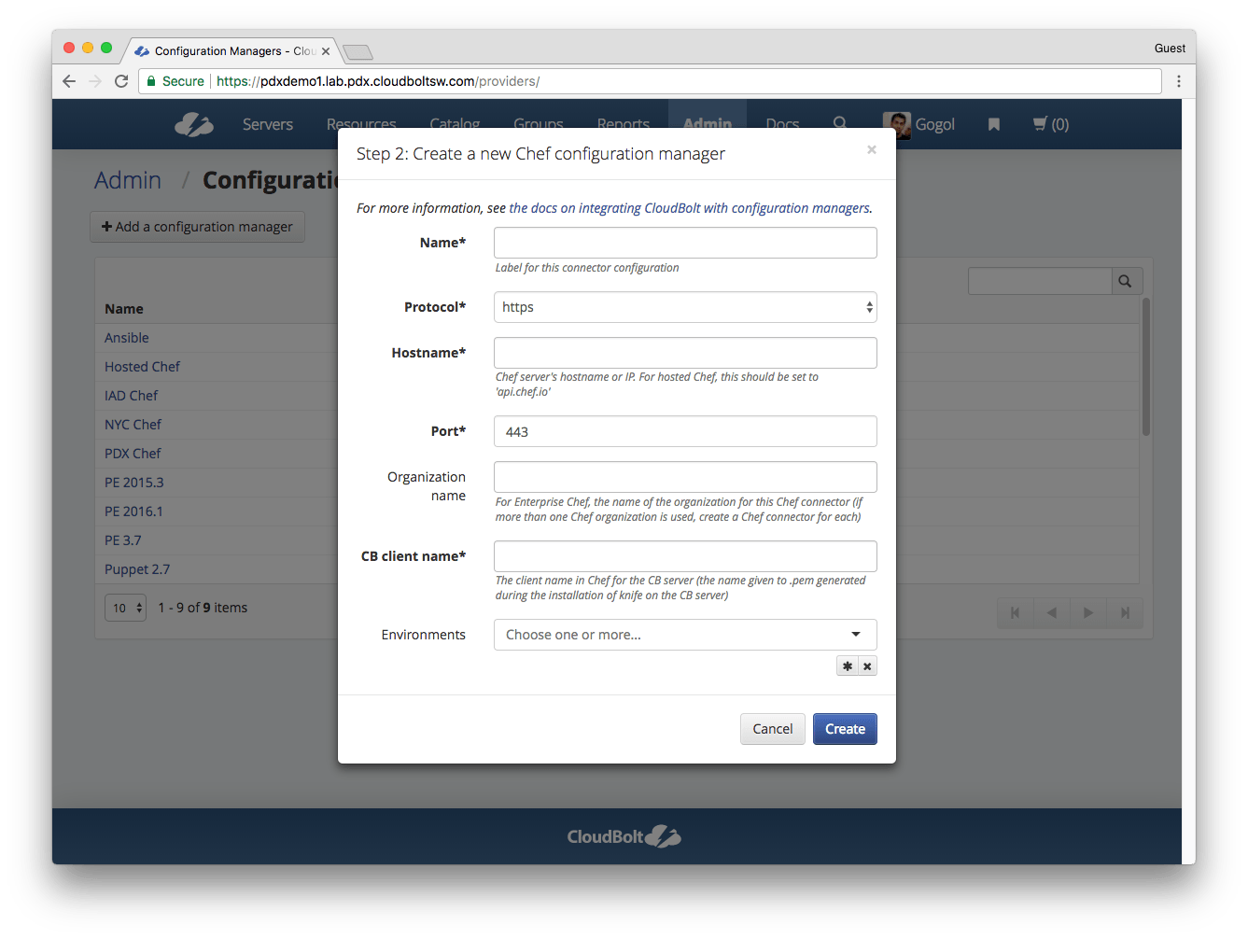Viewport: 1248px width, 939px height.
Task: Click the Port field containing 443
Action: pyautogui.click(x=685, y=431)
